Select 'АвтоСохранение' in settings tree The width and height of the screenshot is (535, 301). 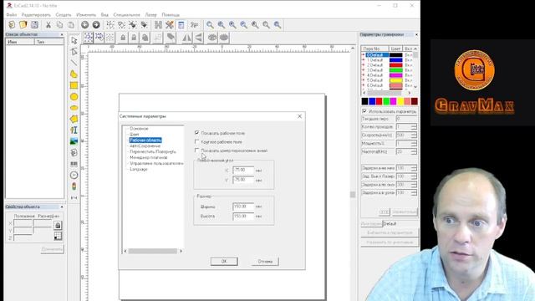(145, 146)
